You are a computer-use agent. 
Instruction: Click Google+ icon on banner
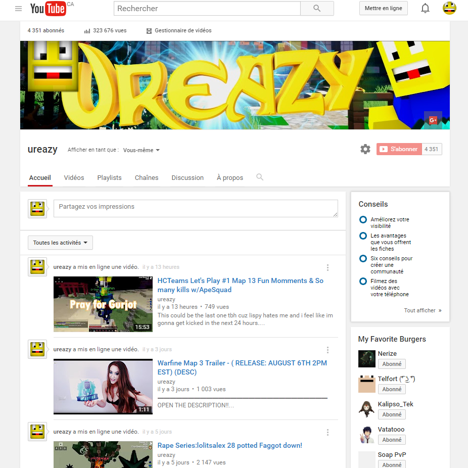pos(433,120)
